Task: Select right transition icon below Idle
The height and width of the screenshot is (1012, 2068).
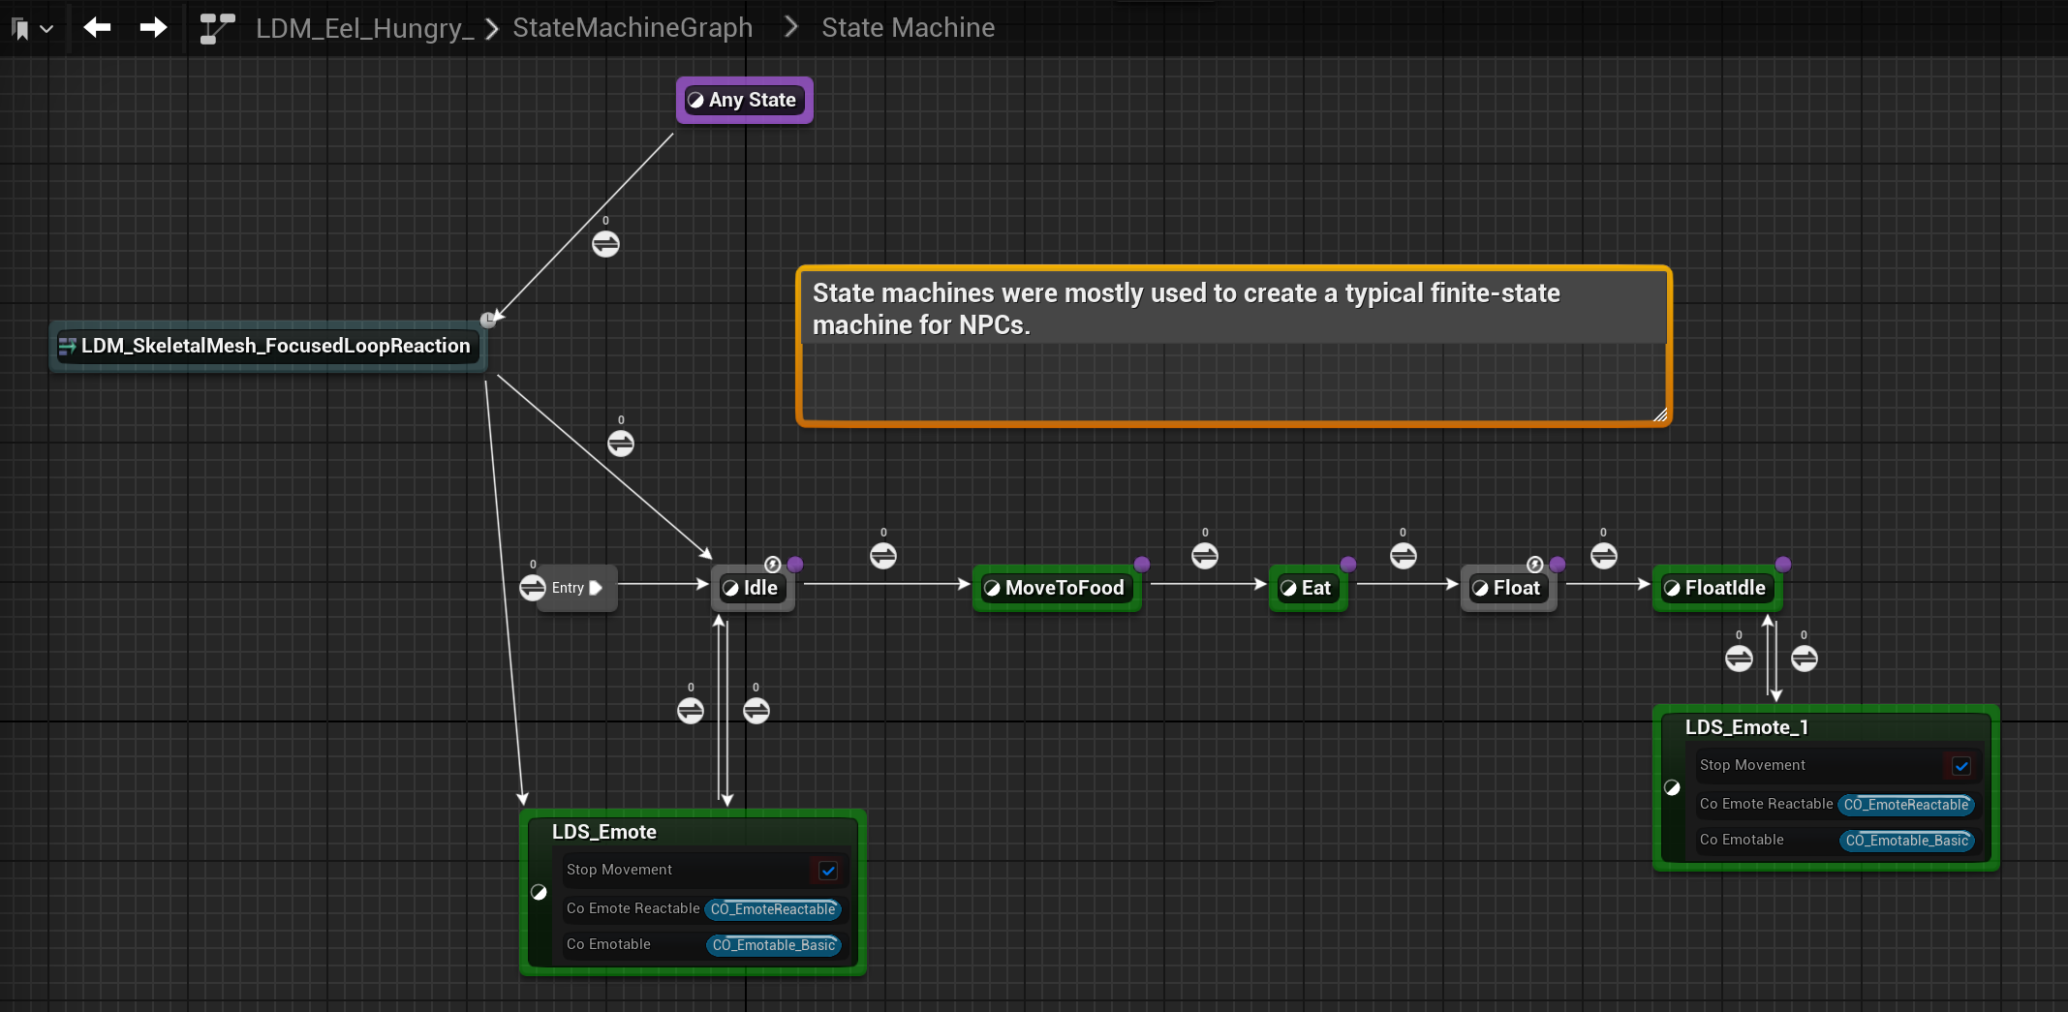Action: [x=756, y=711]
